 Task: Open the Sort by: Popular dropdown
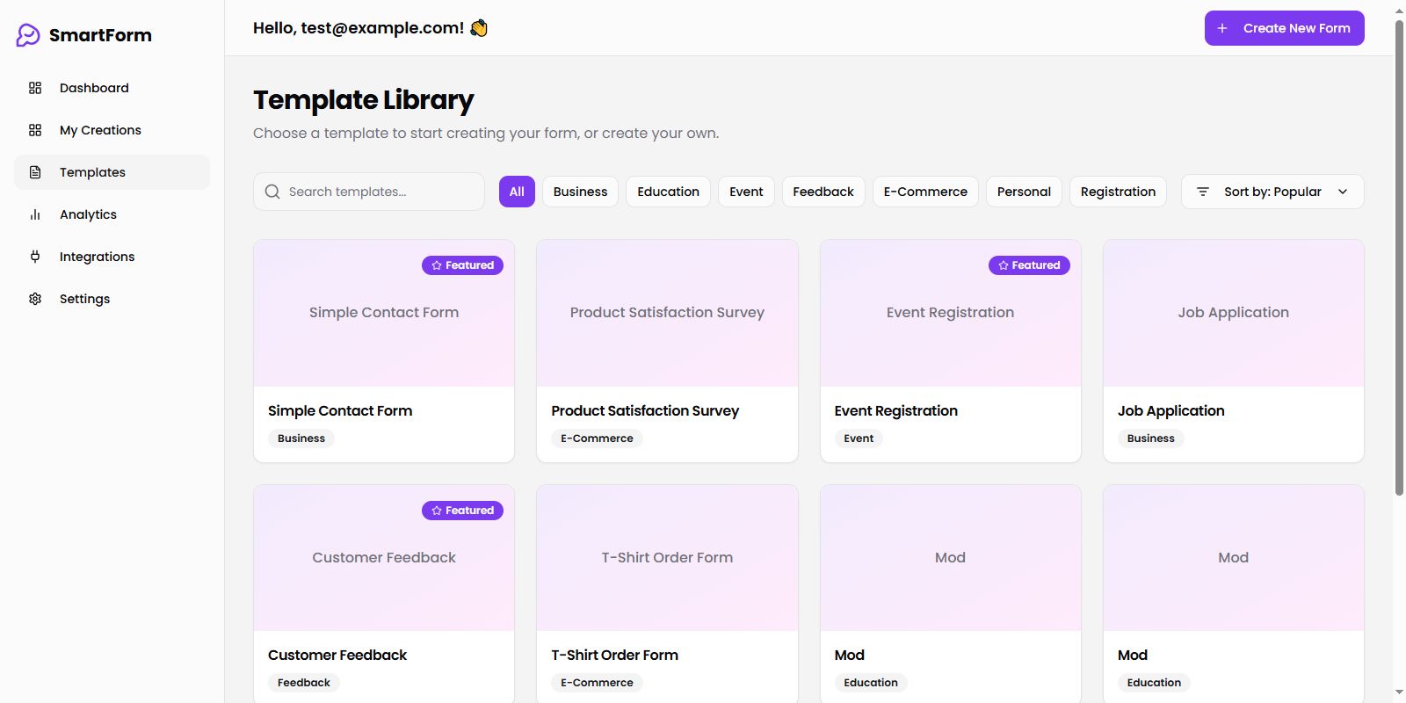click(1272, 192)
